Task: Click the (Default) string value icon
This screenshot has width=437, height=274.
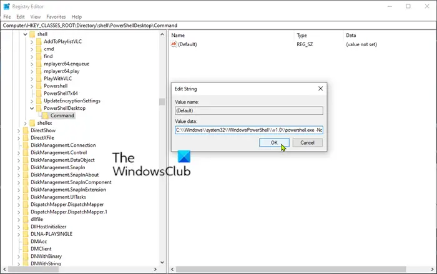Action: click(174, 44)
